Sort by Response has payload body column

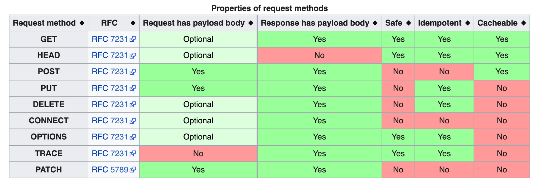point(375,23)
